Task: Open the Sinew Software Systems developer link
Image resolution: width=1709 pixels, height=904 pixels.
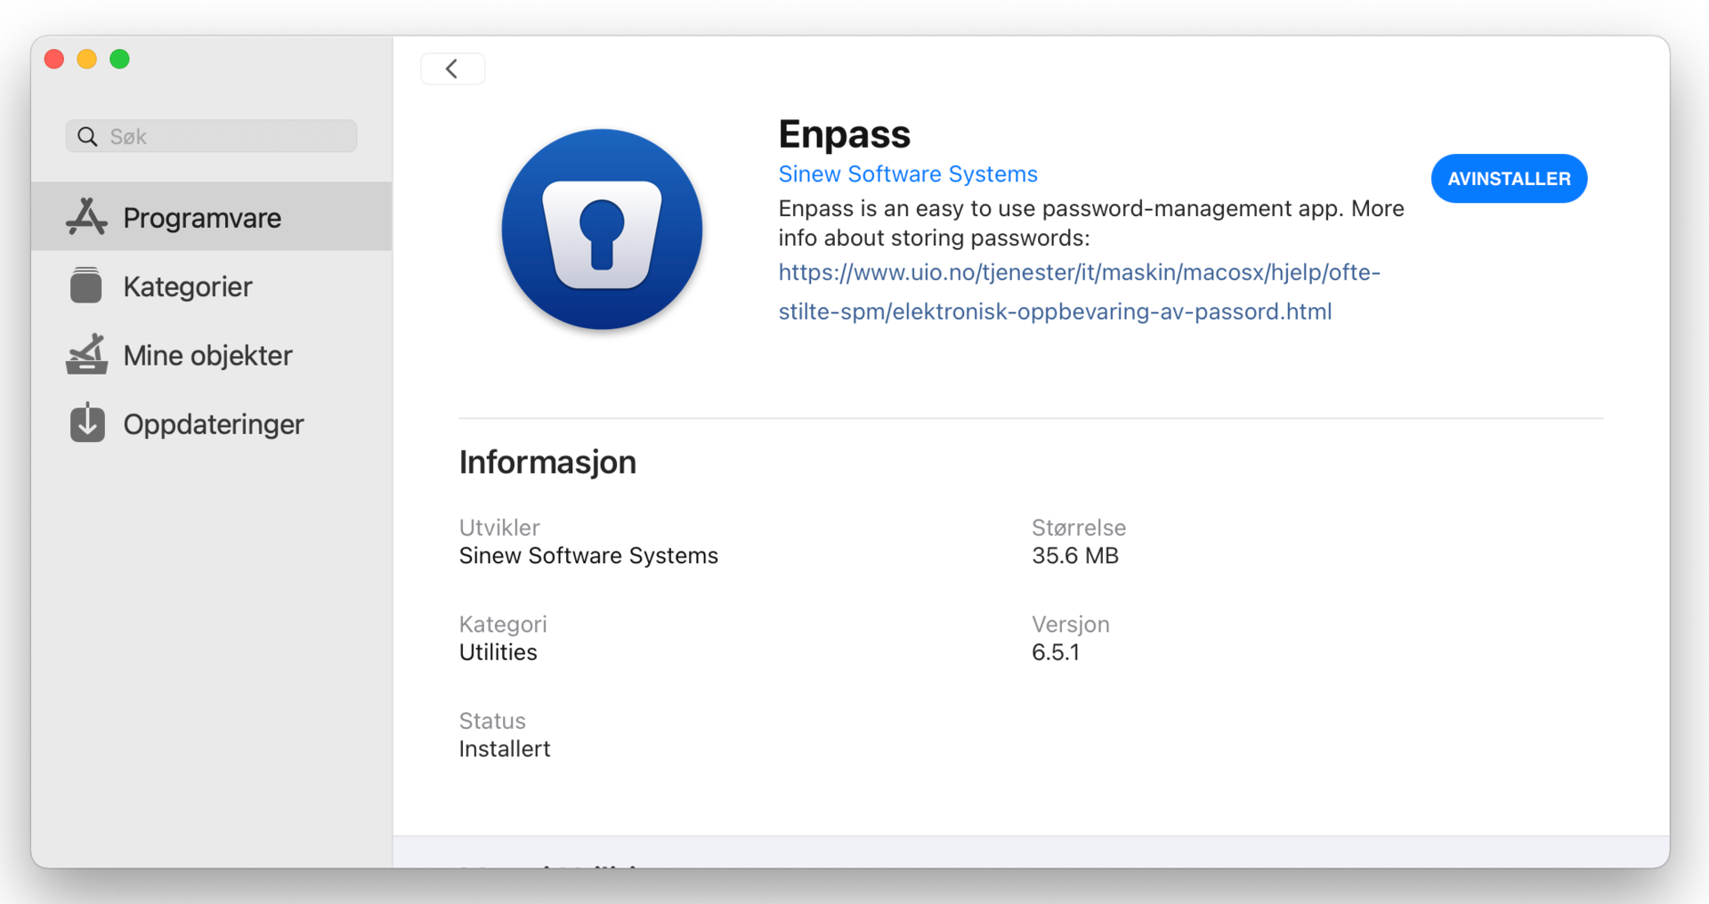Action: tap(908, 174)
